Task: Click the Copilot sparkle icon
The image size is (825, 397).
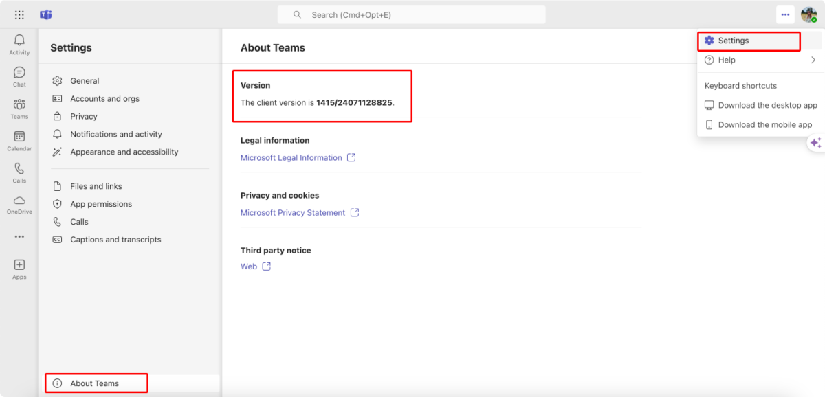Action: (x=816, y=143)
